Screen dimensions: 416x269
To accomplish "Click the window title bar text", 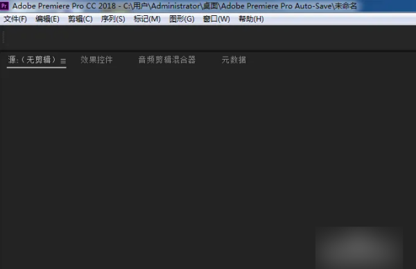I will (x=184, y=6).
